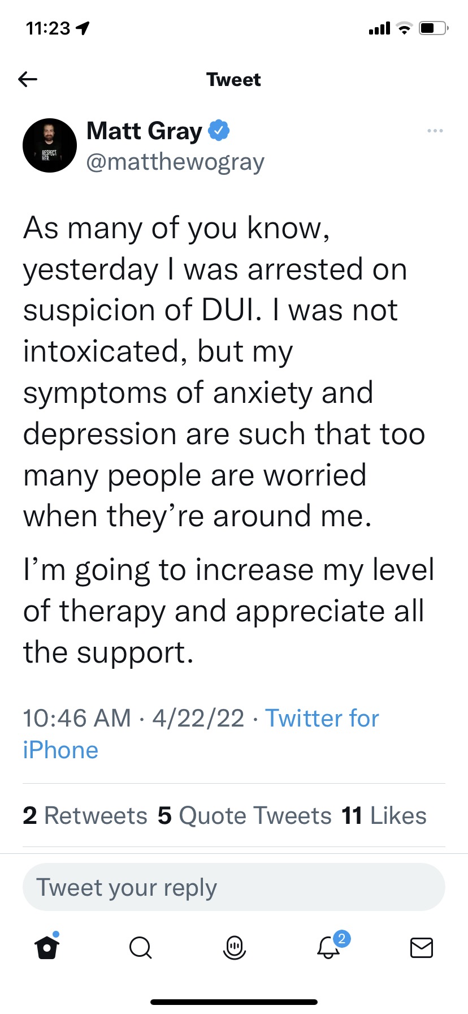Viewport: 468px width, 1014px height.
Task: View the 11 Likes list
Action: coord(384,815)
